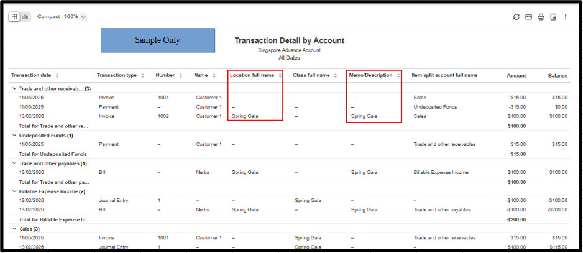Sort by the Transaction type column arrows
The image size is (583, 253).
(x=143, y=76)
